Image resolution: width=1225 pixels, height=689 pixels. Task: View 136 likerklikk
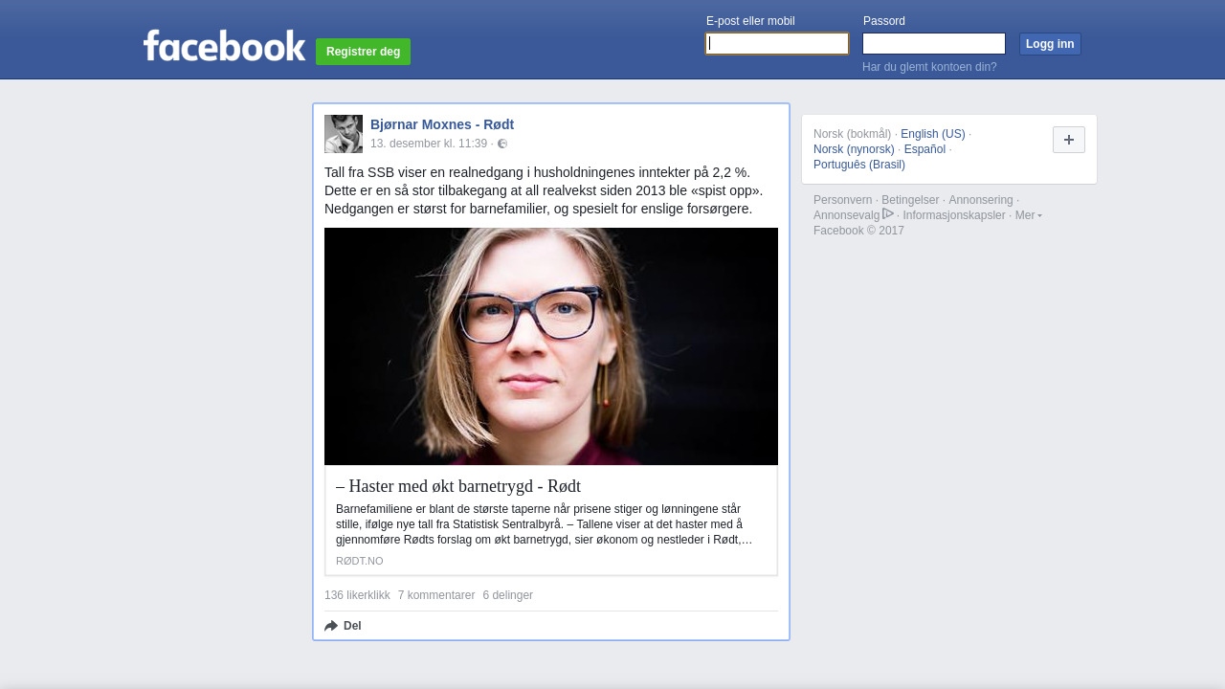(357, 595)
